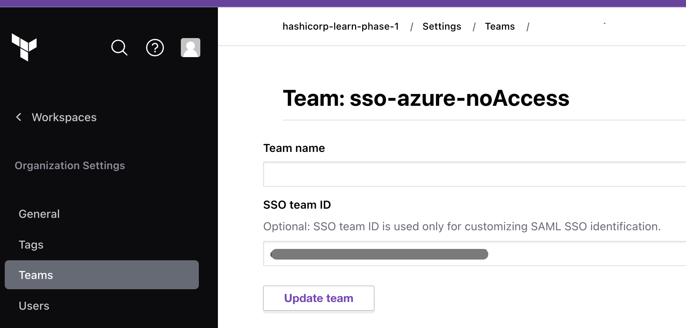Go back to Workspaces

(64, 117)
